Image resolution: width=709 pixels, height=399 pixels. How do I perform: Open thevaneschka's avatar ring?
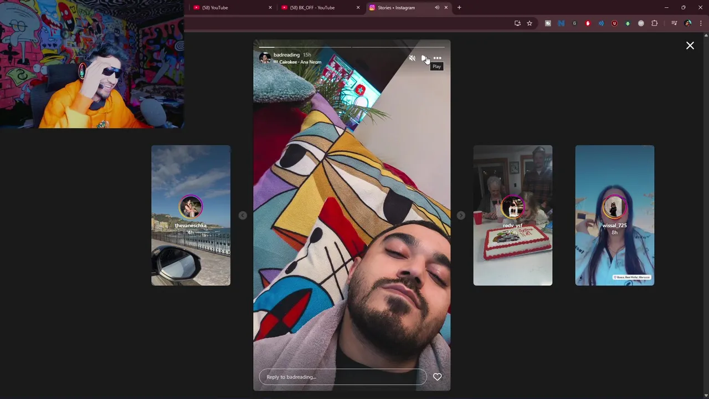191,207
